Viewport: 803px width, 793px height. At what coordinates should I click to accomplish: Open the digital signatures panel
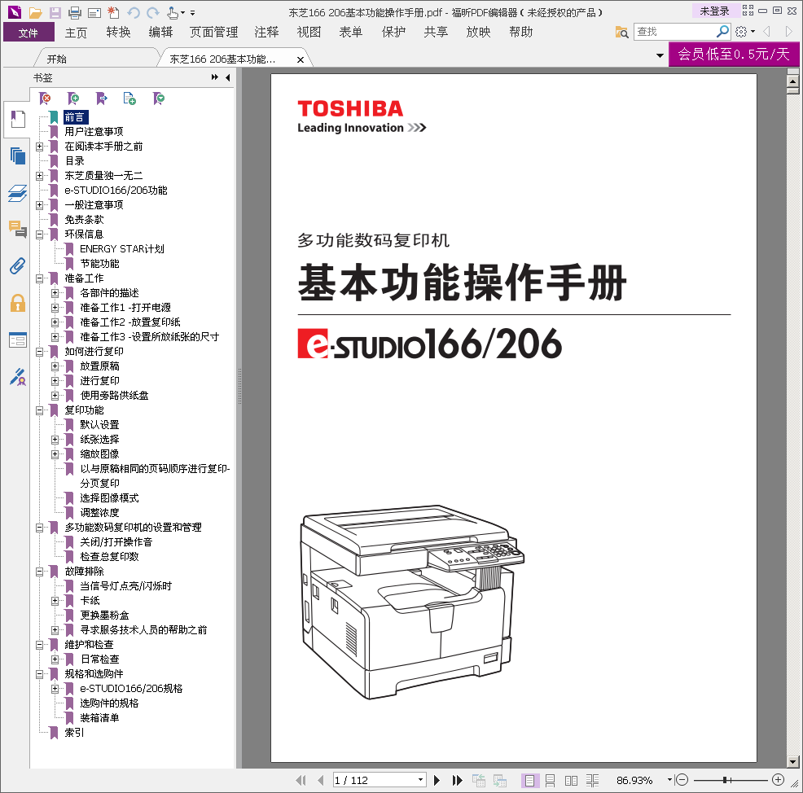(18, 377)
